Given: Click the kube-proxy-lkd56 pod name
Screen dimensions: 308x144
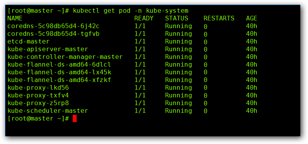Looking at the screenshot, I should pos(38,88).
